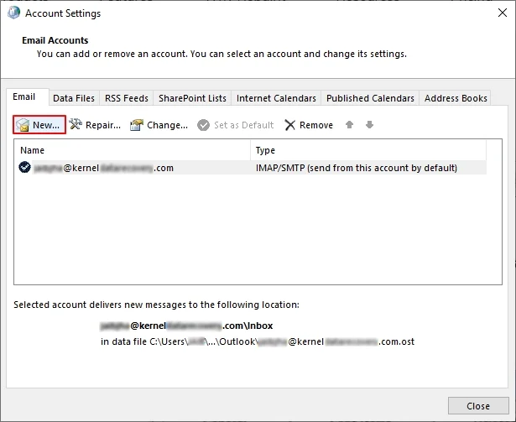Click the Change account icon
516x422 pixels.
click(x=137, y=125)
